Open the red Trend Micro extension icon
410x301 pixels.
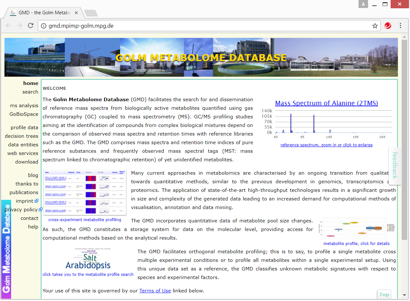(x=388, y=25)
